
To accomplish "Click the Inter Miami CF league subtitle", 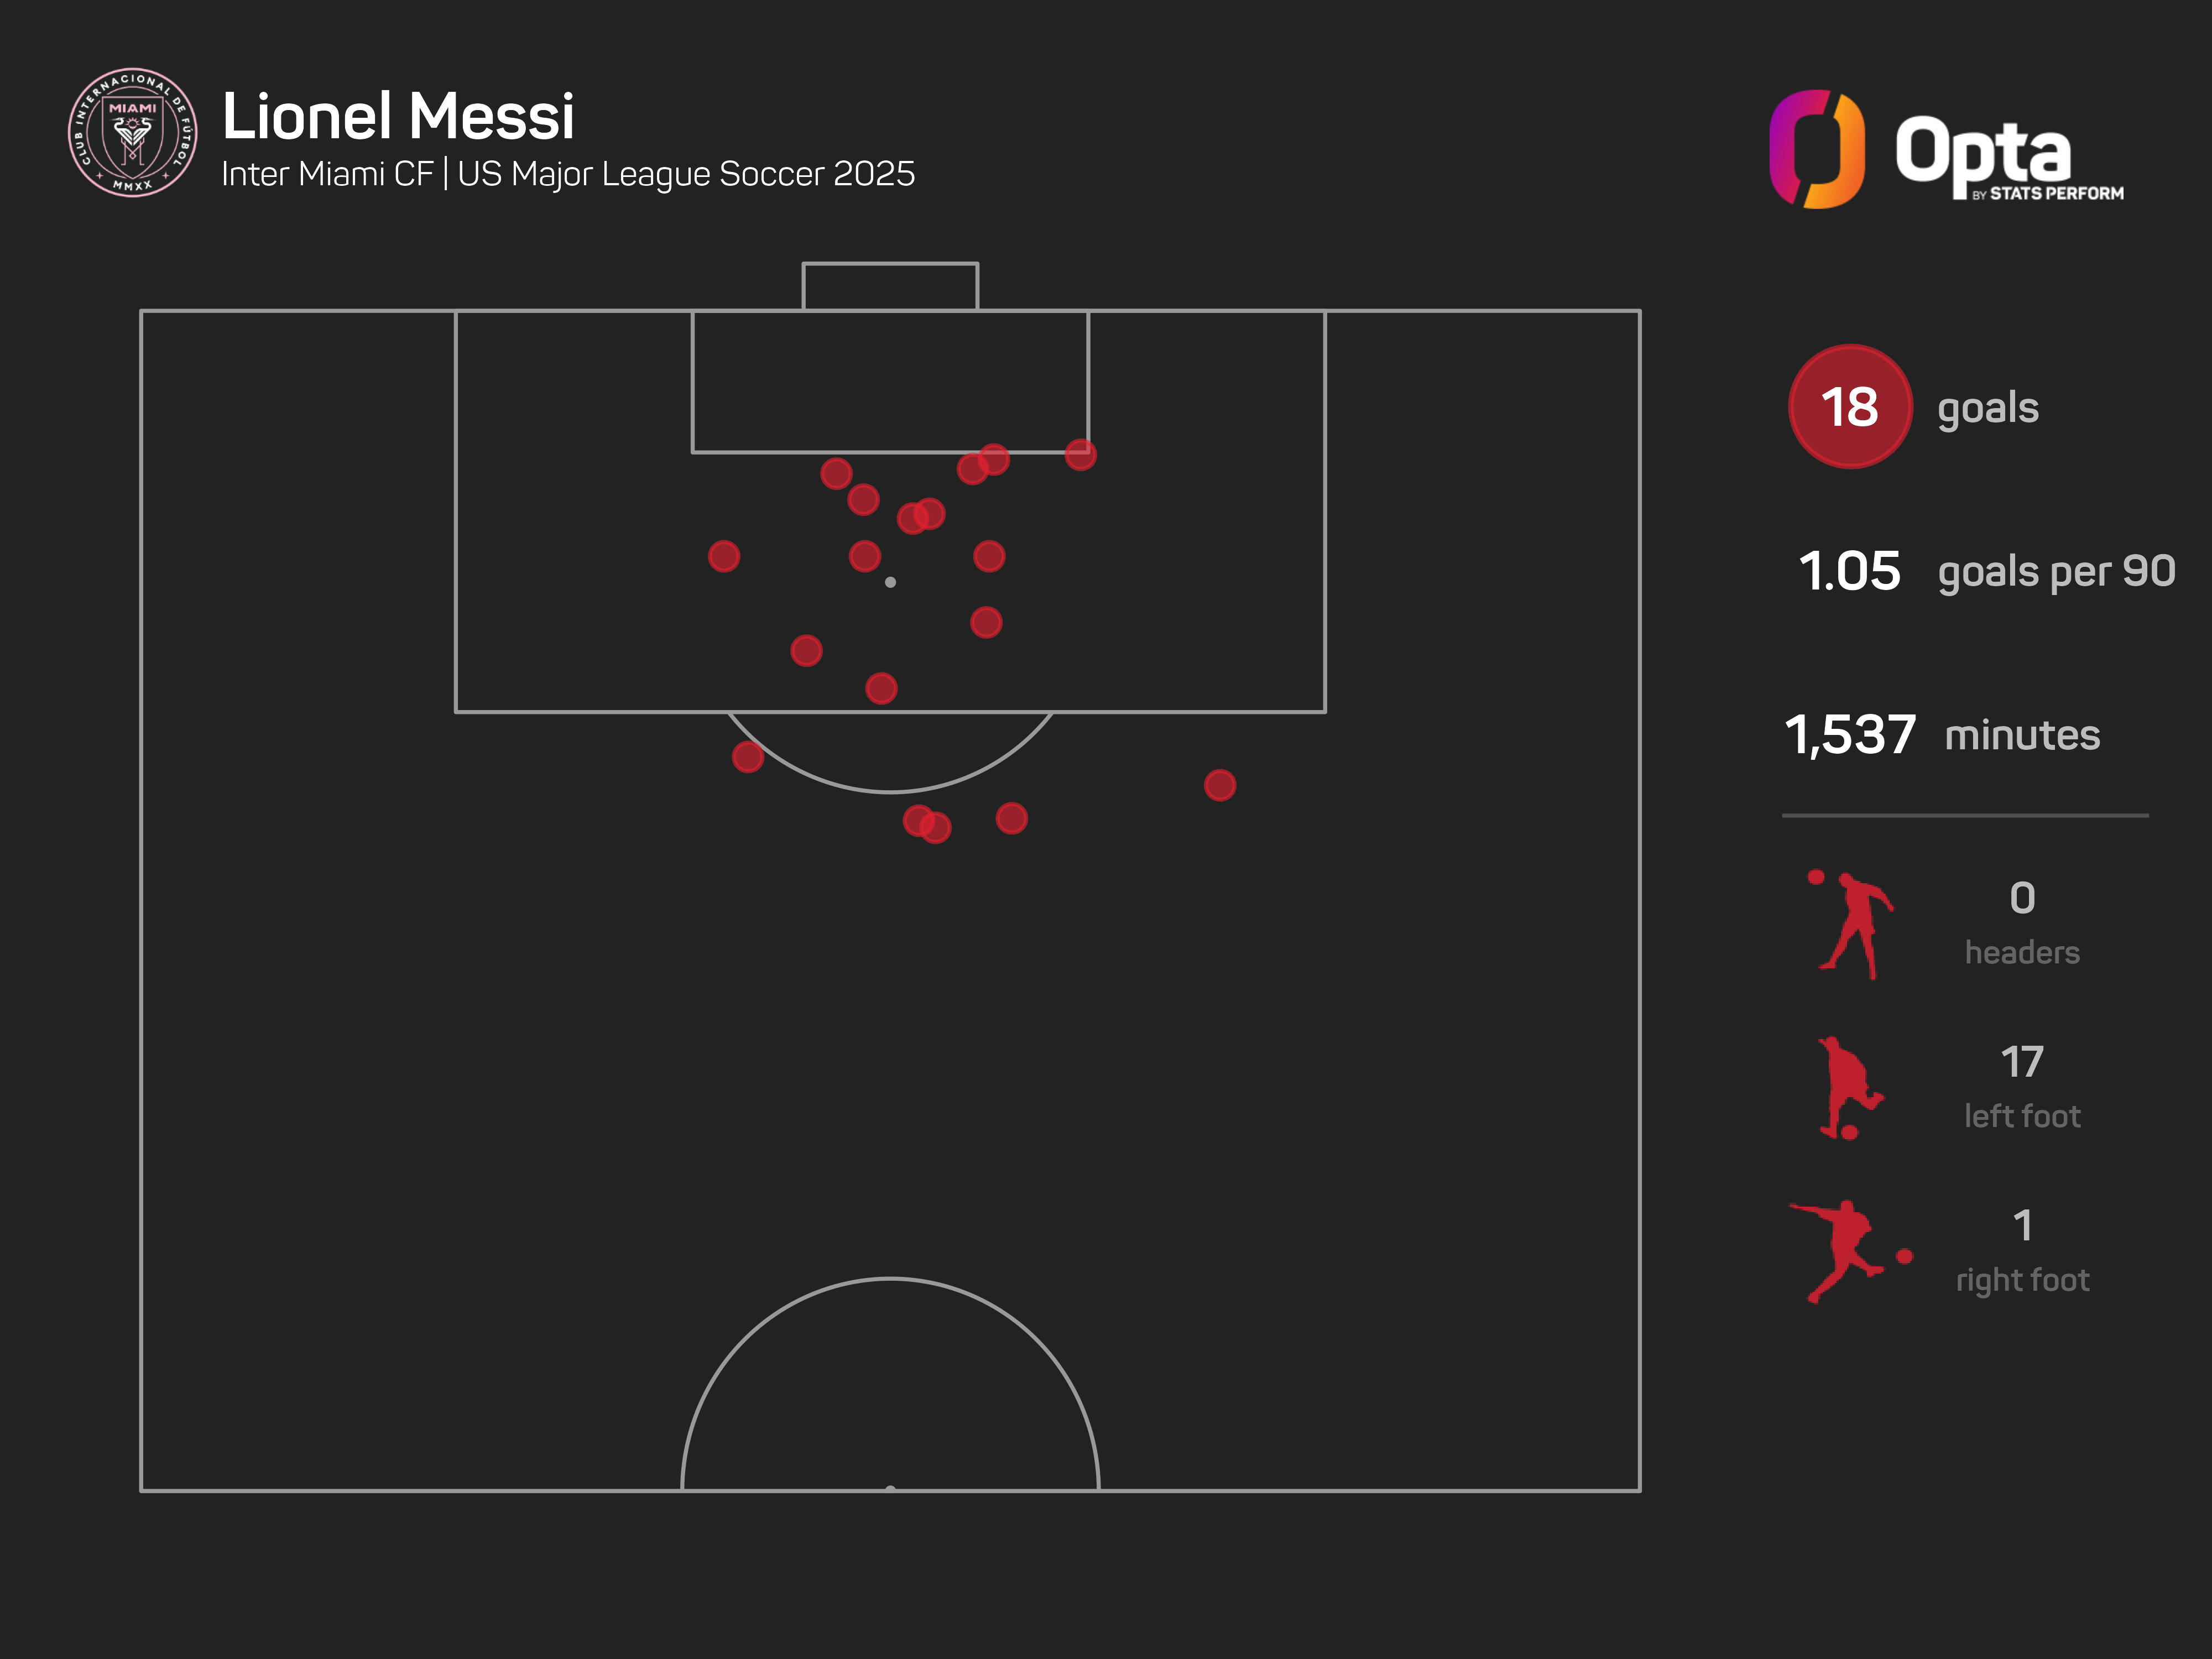I will [568, 174].
